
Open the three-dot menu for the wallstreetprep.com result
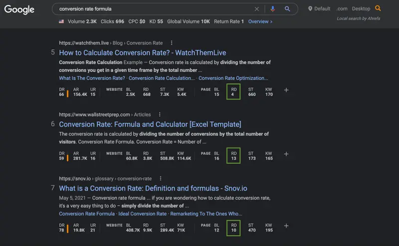point(160,115)
